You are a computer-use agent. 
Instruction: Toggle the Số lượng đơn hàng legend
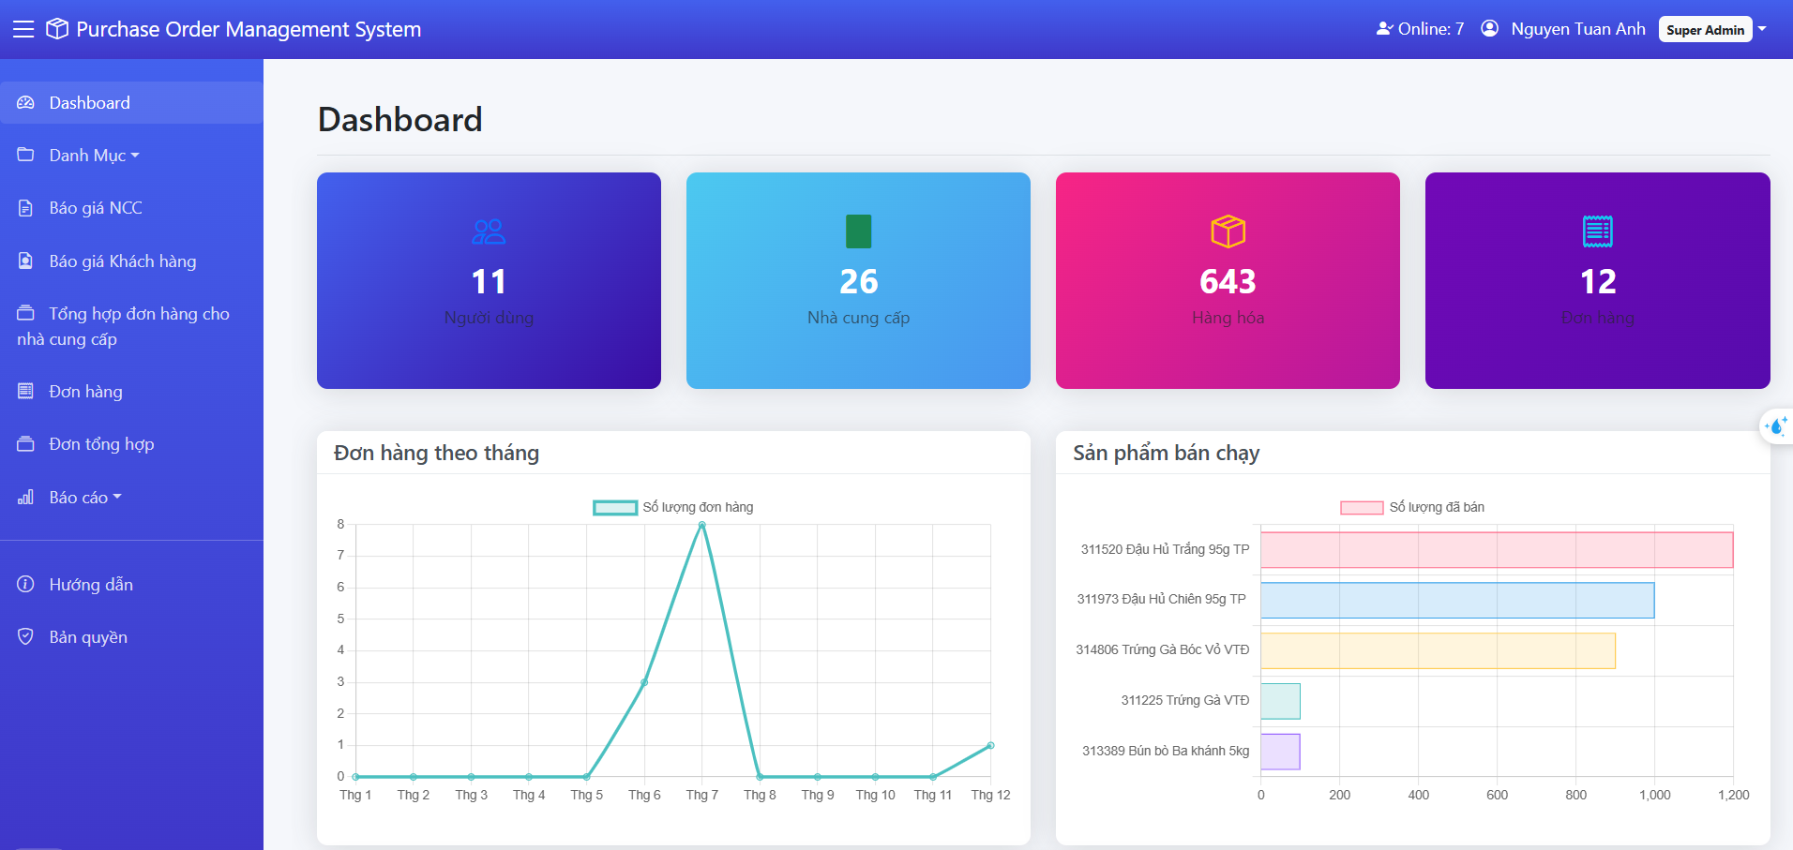pyautogui.click(x=673, y=507)
